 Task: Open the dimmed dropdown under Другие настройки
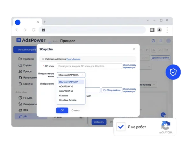point(146,67)
